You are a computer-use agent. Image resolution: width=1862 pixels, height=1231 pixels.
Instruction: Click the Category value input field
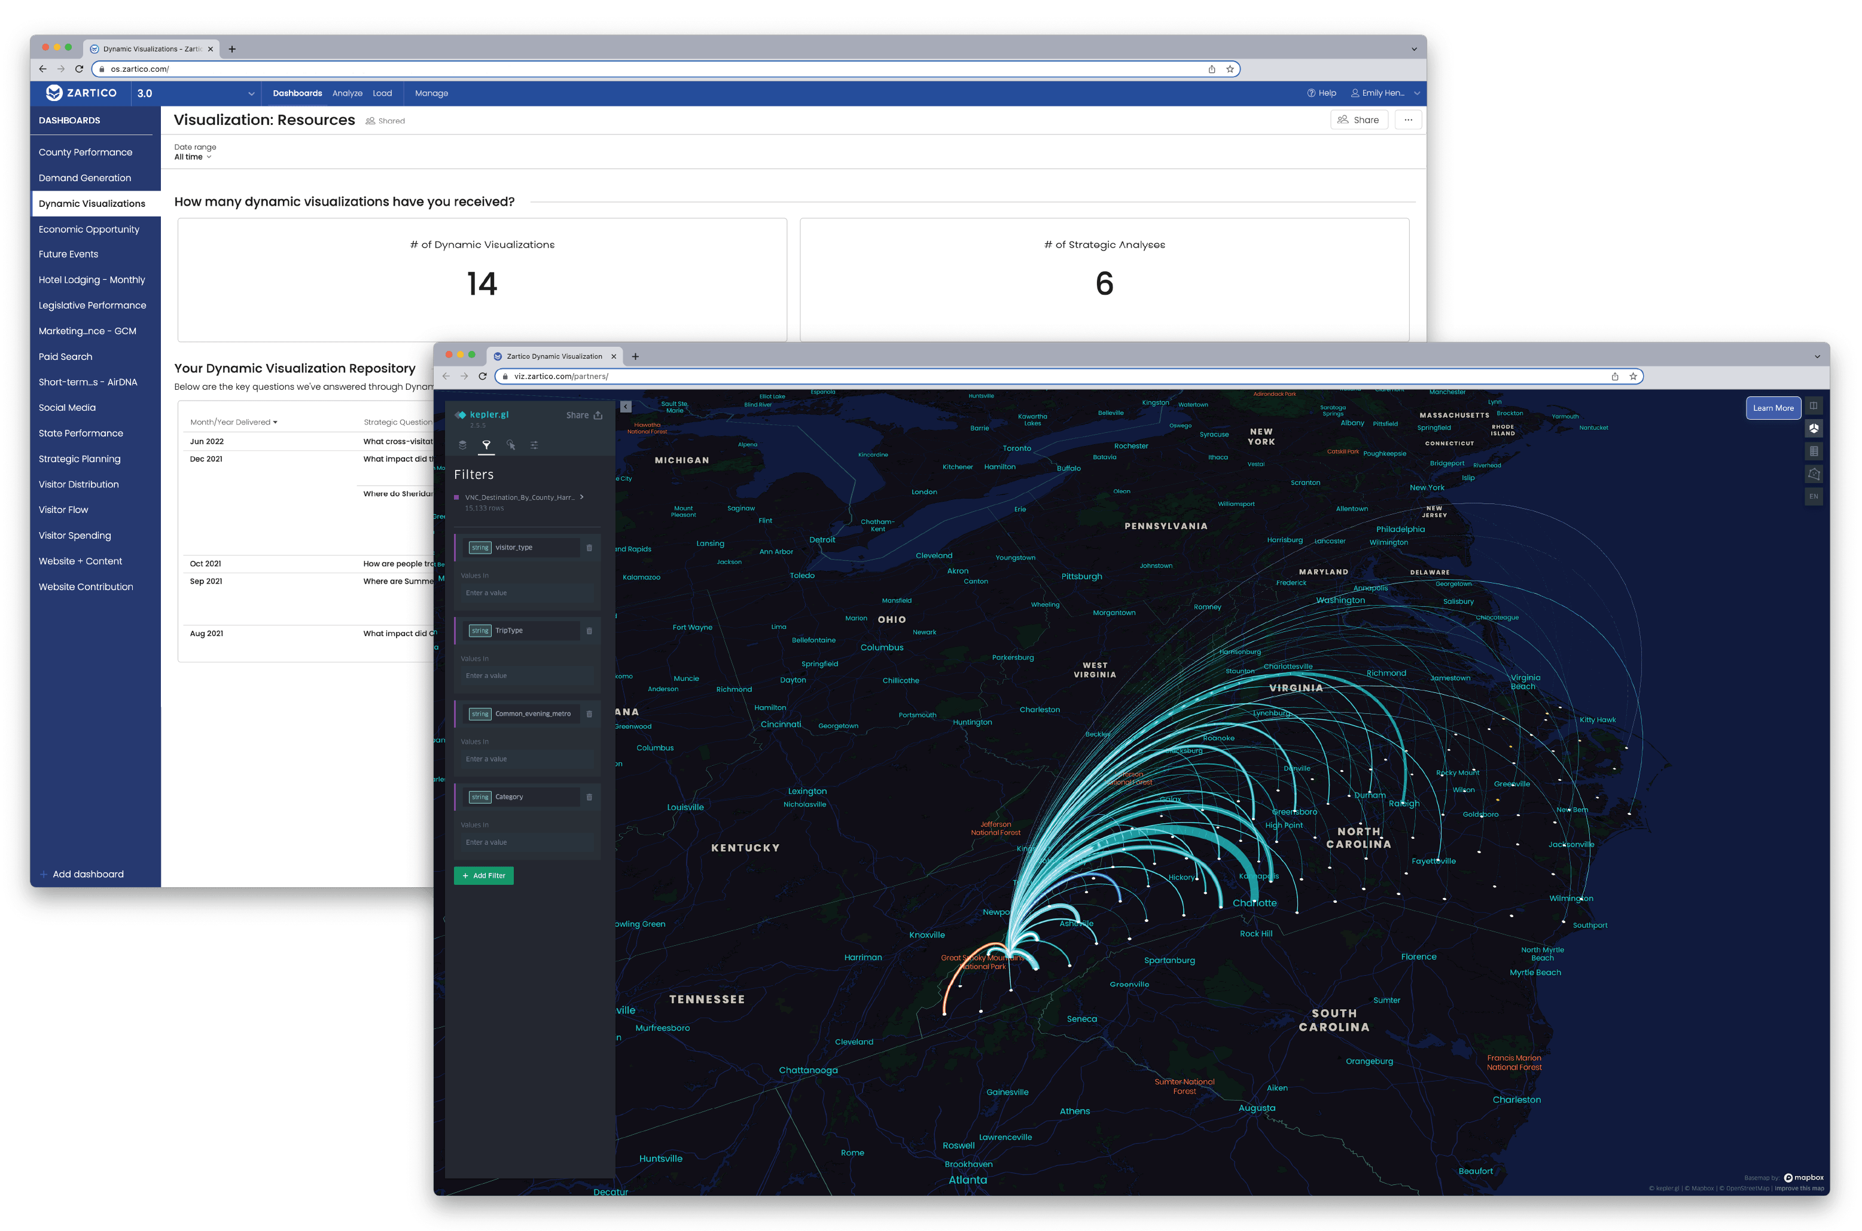coord(528,843)
